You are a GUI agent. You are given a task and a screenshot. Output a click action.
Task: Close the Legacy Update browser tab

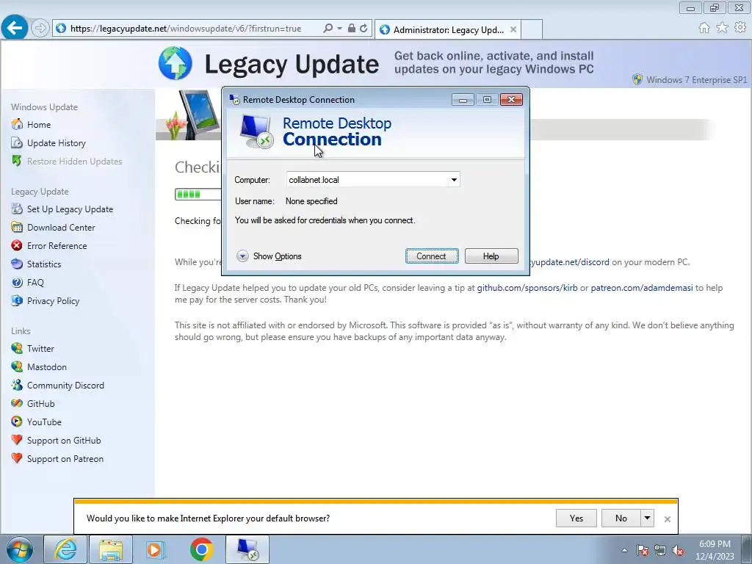(x=513, y=29)
